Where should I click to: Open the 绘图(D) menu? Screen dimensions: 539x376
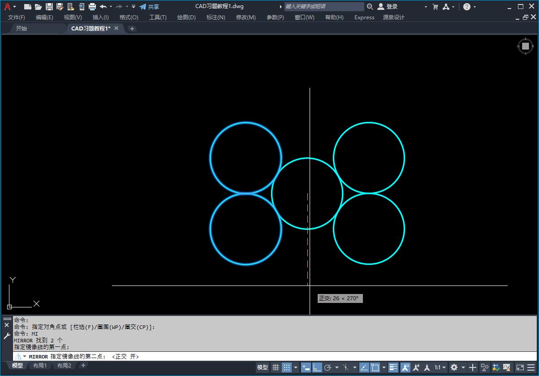[186, 17]
